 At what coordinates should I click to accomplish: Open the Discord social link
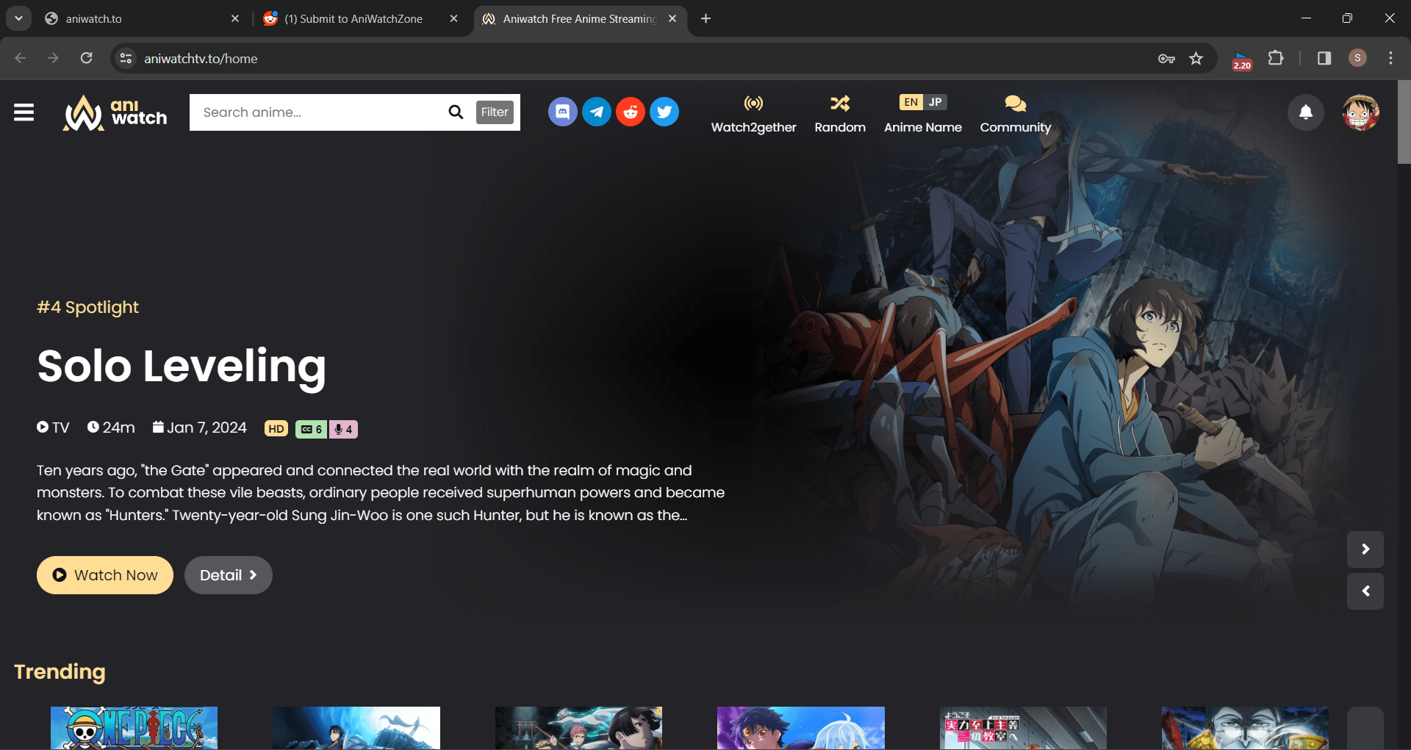pyautogui.click(x=563, y=112)
